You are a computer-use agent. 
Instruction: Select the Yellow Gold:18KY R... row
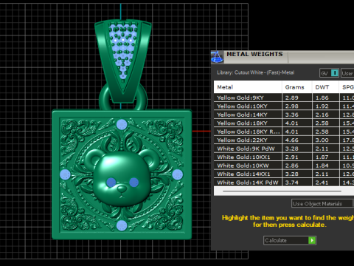[284, 132]
